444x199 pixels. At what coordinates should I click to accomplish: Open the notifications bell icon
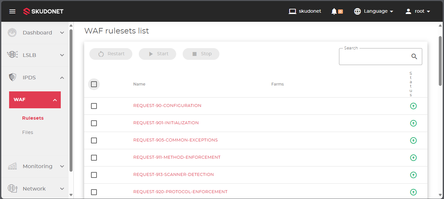coord(334,11)
